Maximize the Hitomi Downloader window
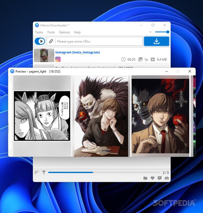 coord(153,25)
